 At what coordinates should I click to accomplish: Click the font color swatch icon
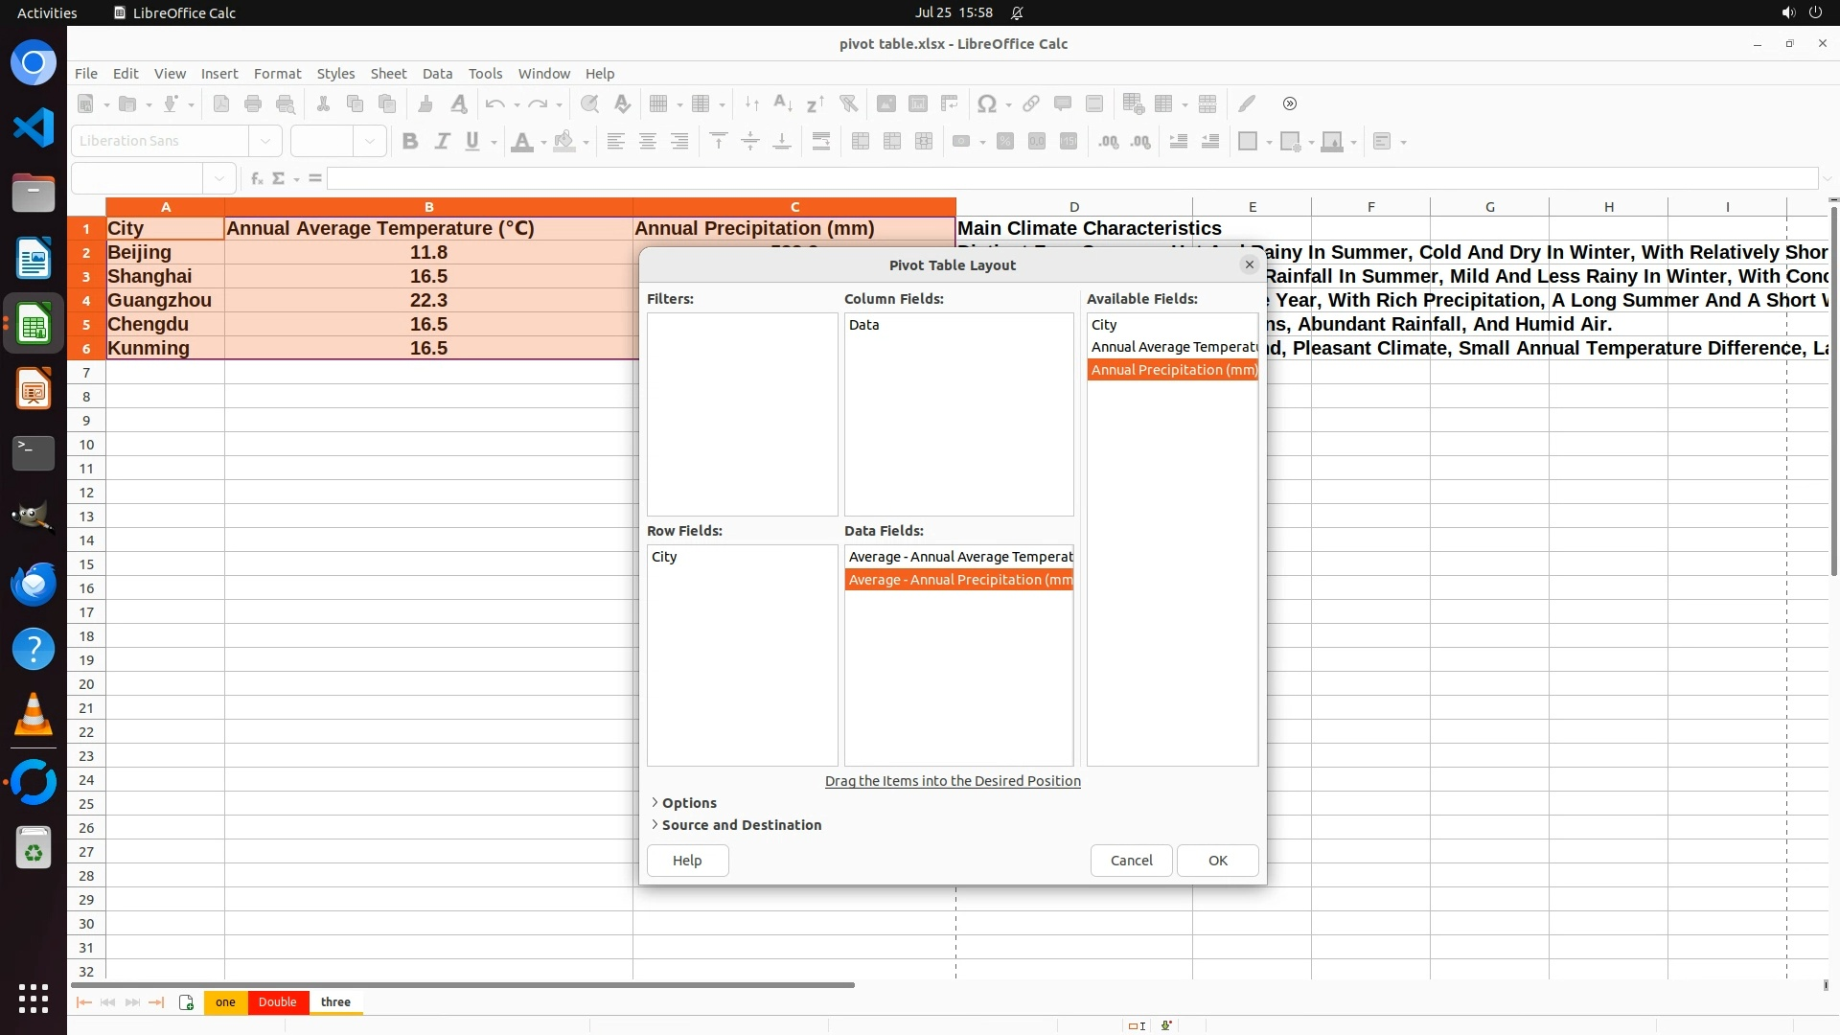coord(522,142)
